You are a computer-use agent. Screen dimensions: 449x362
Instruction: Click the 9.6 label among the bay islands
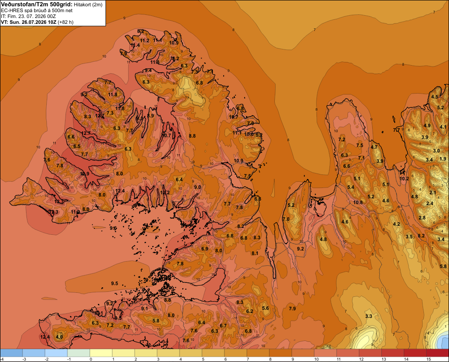tap(113, 228)
